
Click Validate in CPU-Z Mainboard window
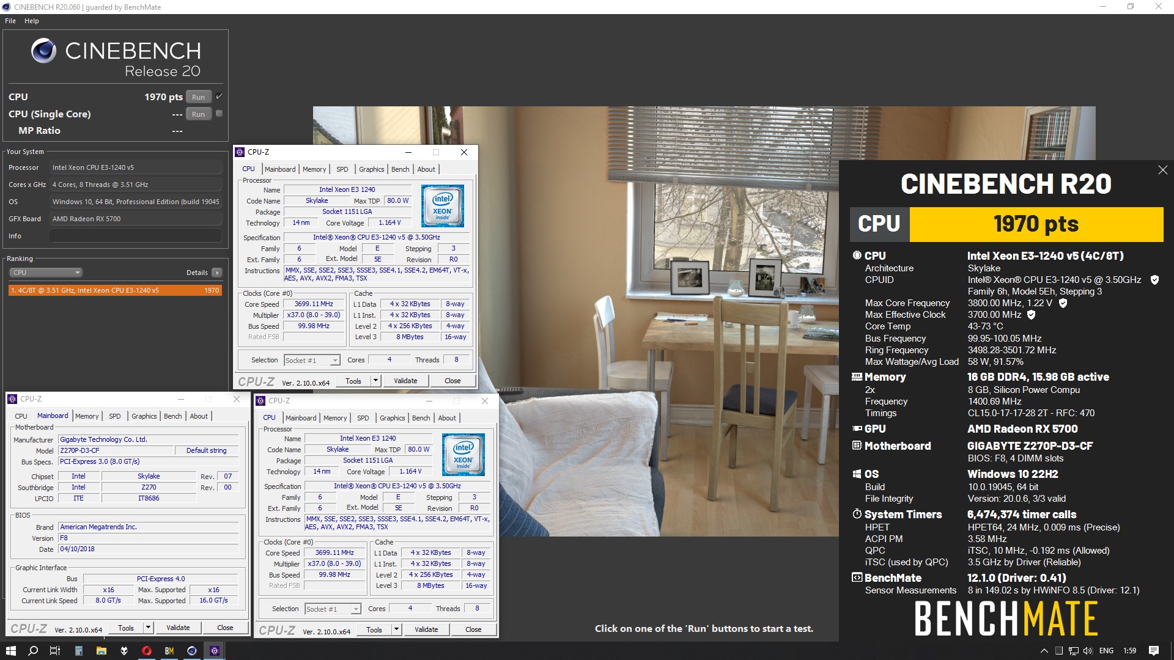pos(178,628)
